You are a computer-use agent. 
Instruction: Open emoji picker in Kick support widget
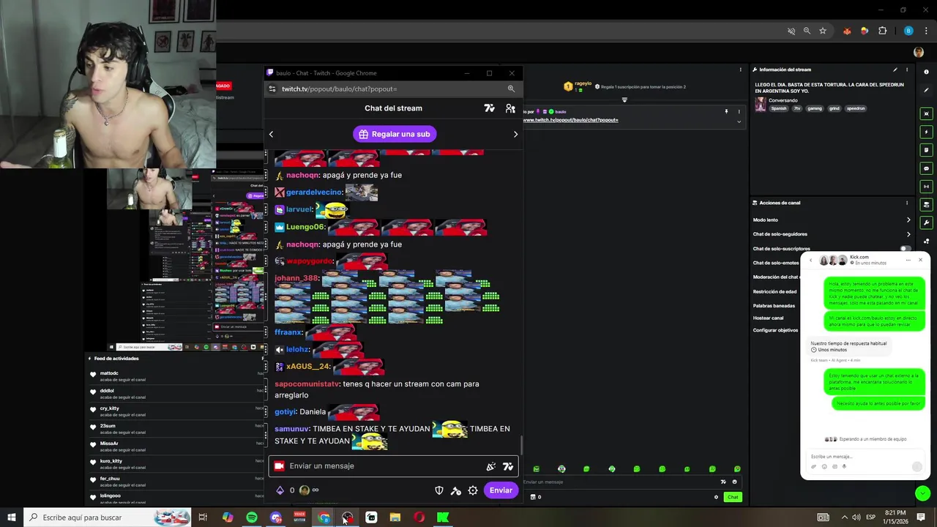pyautogui.click(x=824, y=466)
